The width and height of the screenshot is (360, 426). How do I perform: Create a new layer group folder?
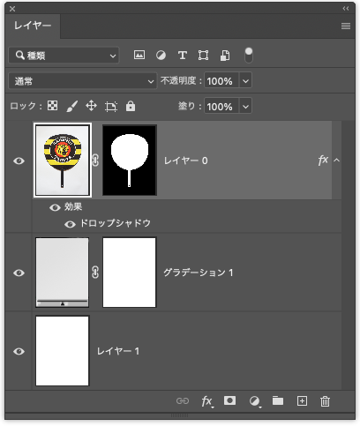click(x=278, y=400)
